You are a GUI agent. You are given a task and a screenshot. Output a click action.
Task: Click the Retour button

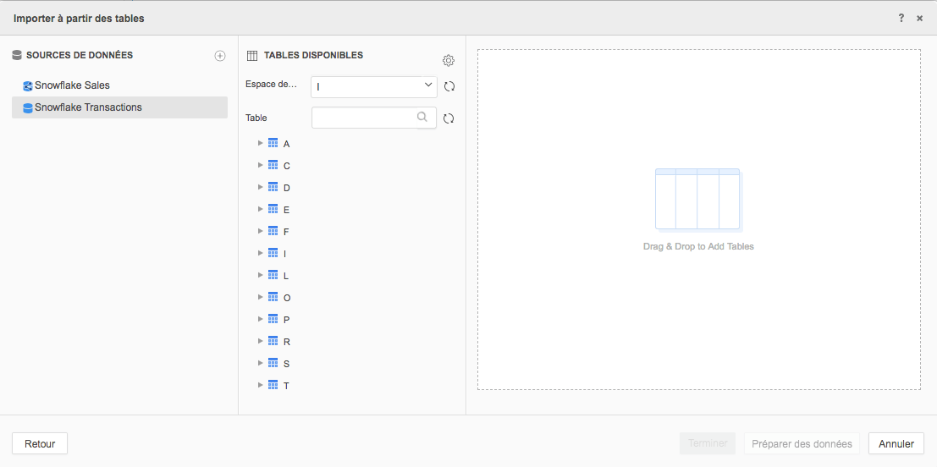pyautogui.click(x=40, y=443)
